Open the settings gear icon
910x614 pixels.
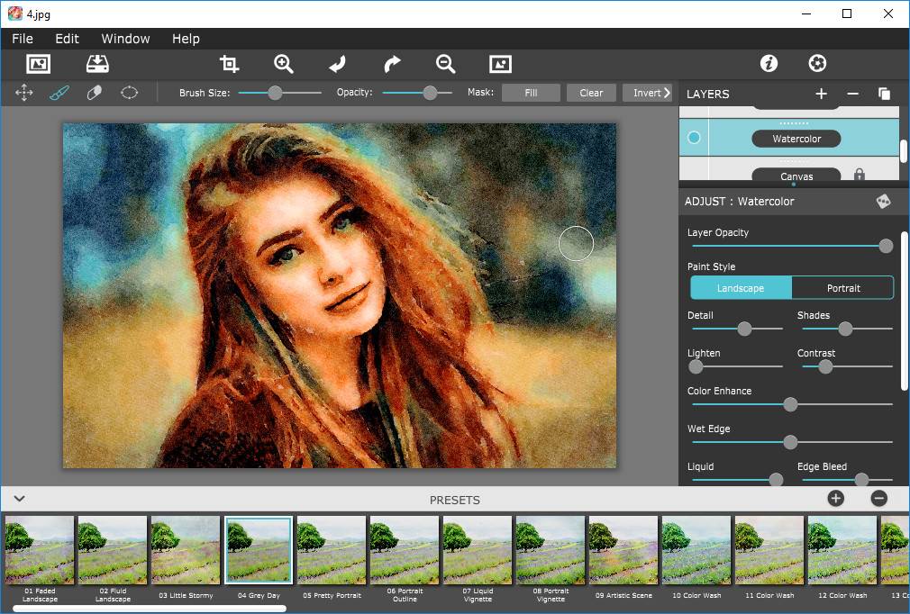(x=818, y=63)
